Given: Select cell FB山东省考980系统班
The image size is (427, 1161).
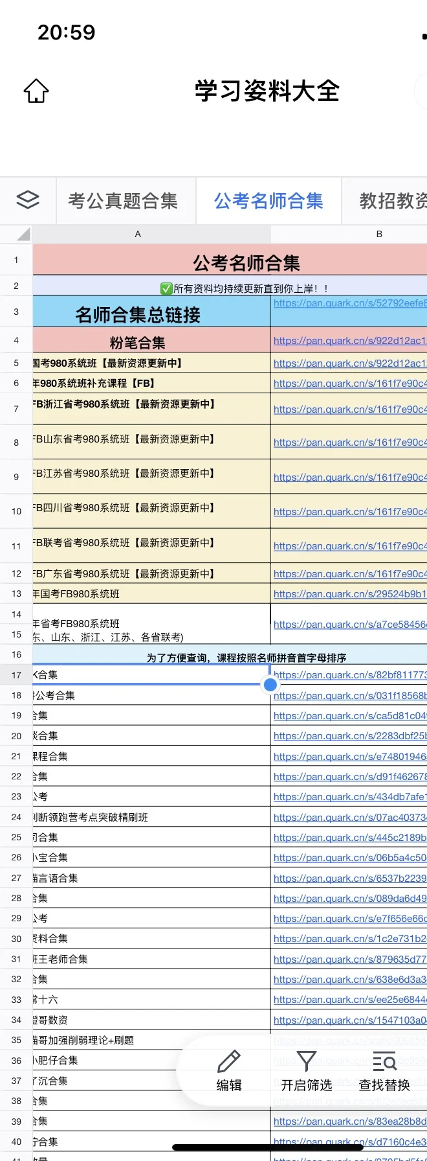Looking at the screenshot, I should tap(151, 442).
